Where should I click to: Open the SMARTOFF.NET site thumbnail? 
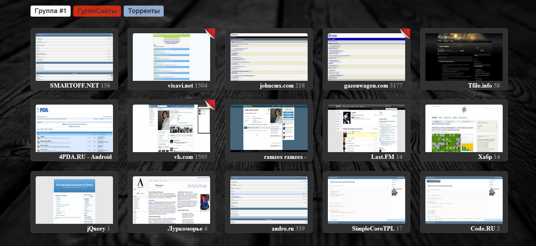pos(74,57)
